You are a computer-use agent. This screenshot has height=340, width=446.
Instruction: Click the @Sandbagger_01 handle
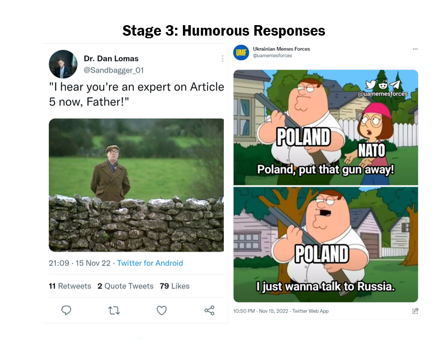(113, 70)
